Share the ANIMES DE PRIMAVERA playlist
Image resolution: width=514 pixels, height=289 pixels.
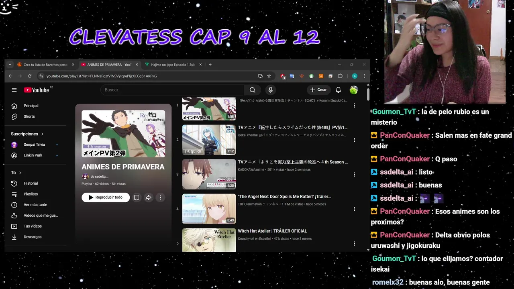coord(148,197)
